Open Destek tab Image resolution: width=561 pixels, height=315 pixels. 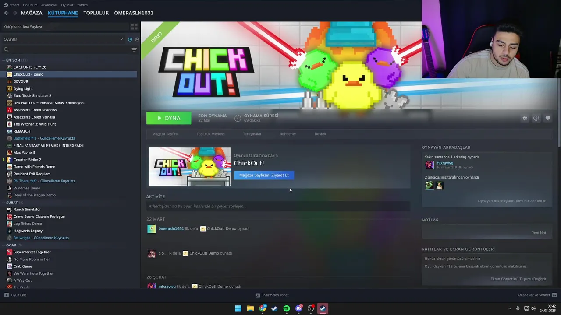(320, 134)
